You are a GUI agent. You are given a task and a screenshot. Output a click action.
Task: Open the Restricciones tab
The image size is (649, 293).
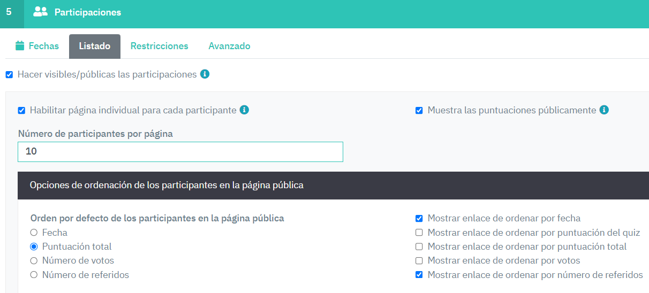click(x=160, y=46)
